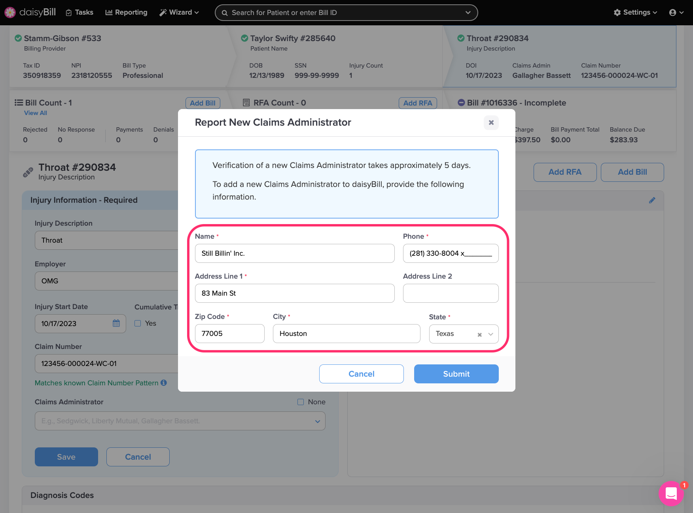The image size is (693, 513).
Task: Go to the Reporting page
Action: click(126, 13)
